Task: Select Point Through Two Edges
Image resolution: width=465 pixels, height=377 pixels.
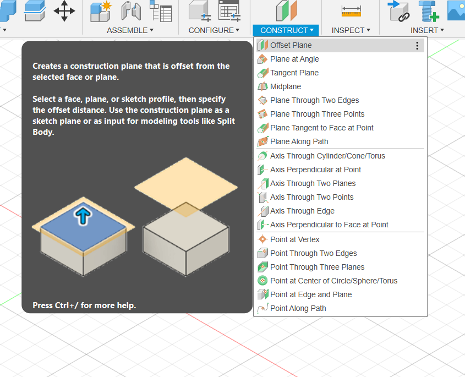Action: point(340,253)
